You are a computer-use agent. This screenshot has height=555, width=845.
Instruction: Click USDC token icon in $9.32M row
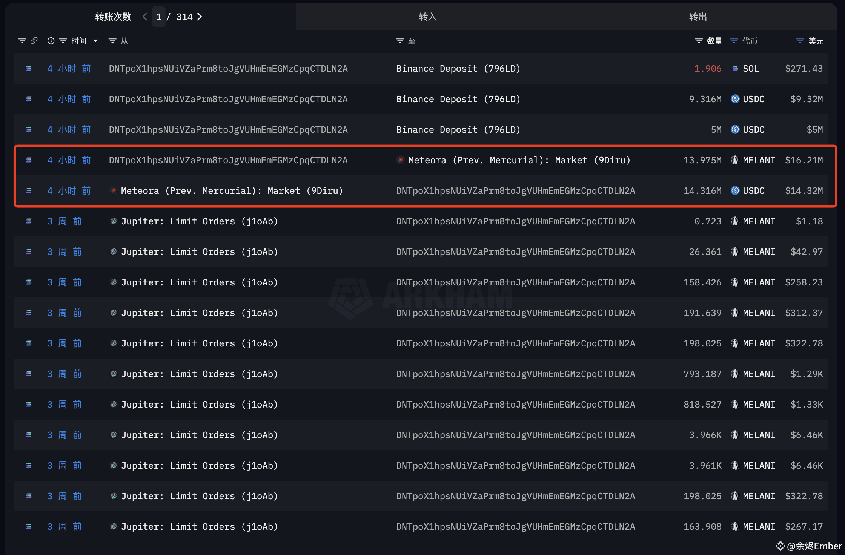click(x=735, y=99)
